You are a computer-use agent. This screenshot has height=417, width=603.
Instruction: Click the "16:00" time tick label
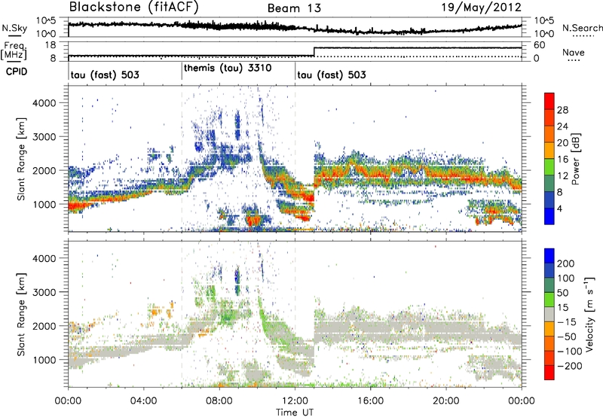coord(370,401)
